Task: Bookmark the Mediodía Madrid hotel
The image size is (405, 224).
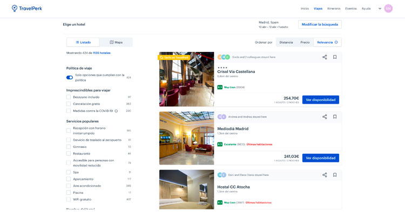Action: coord(335,117)
